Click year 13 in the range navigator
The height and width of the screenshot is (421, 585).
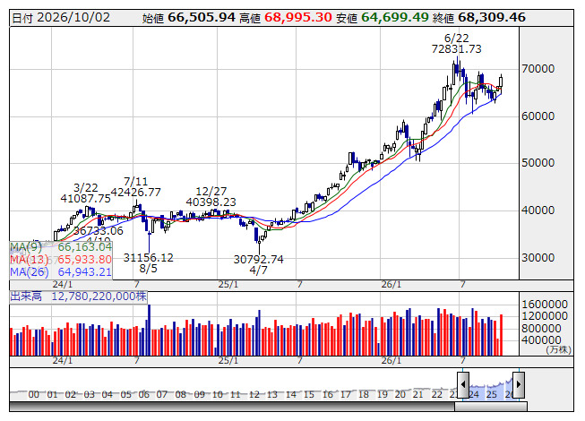click(x=272, y=394)
